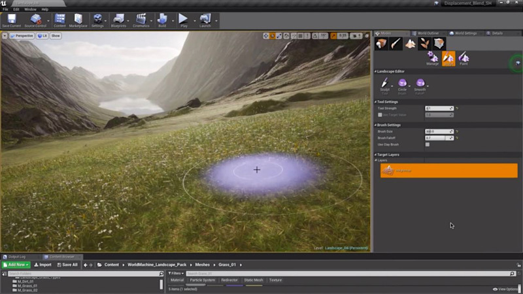Switch to World Outliner tab
The width and height of the screenshot is (523, 294).
428,33
